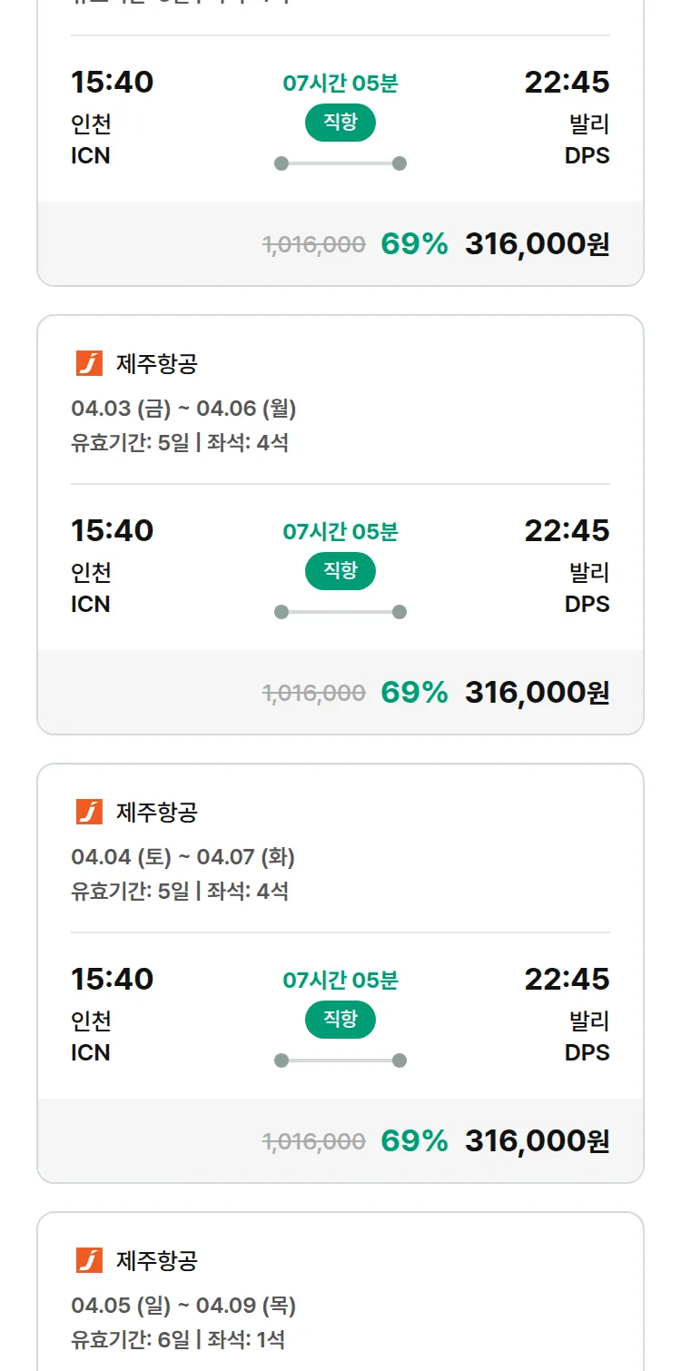Open the 04.03 (금) ~ 04.06 (월) date range

183,409
